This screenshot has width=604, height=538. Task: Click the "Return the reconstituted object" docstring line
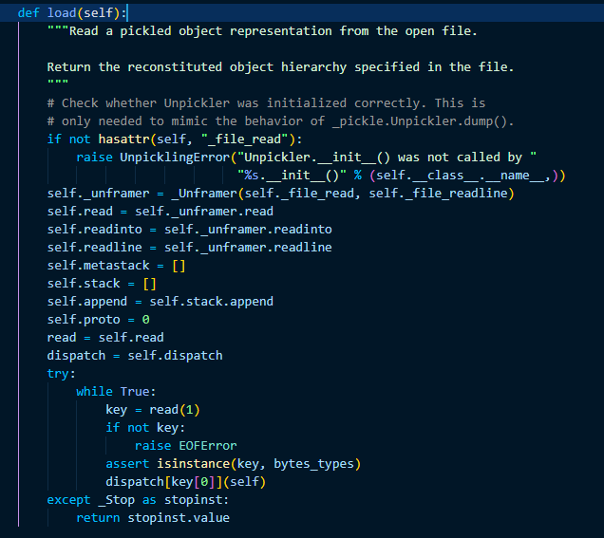click(x=280, y=67)
